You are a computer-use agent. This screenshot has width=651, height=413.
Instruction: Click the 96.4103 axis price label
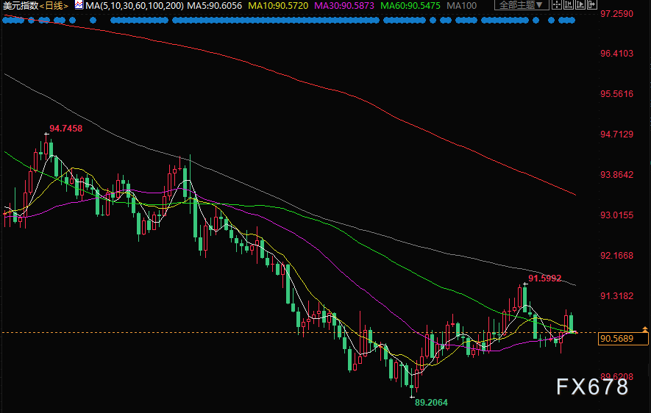(617, 54)
